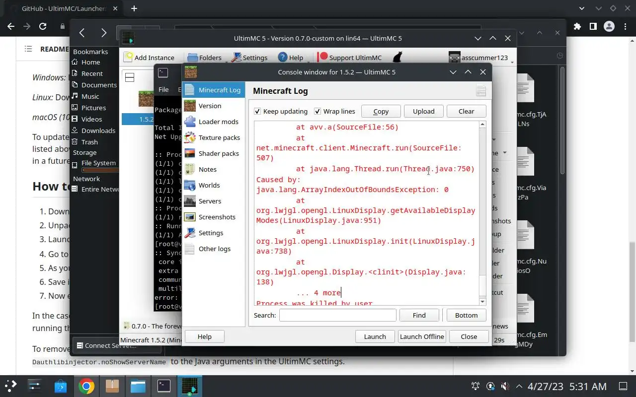
Task: Open Minecraft Log page in console sidebar
Action: click(214, 90)
